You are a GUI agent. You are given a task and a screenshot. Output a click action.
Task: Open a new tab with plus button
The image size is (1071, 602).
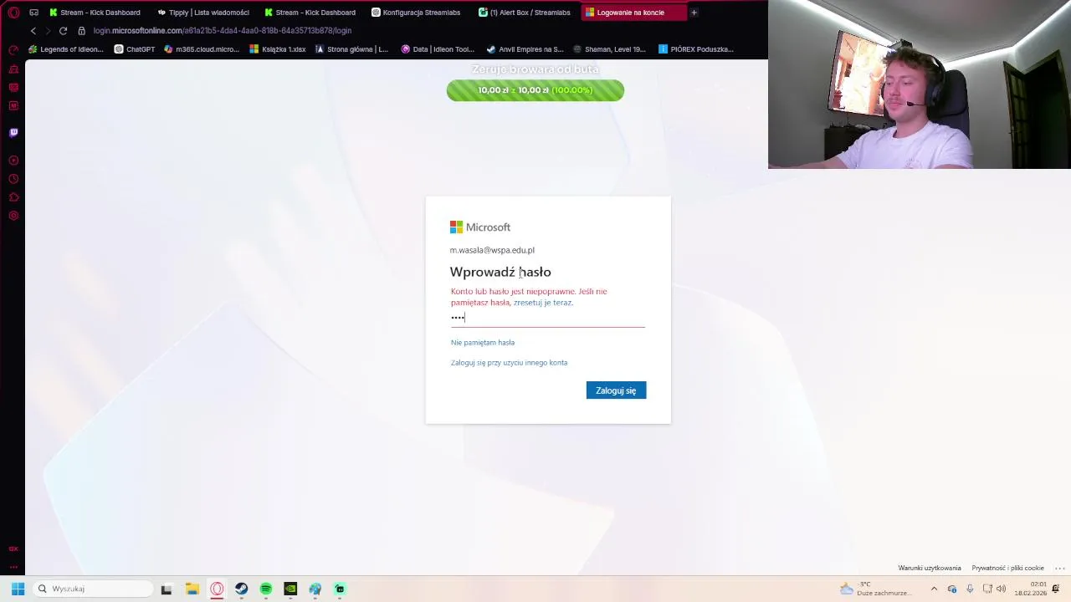click(x=694, y=13)
